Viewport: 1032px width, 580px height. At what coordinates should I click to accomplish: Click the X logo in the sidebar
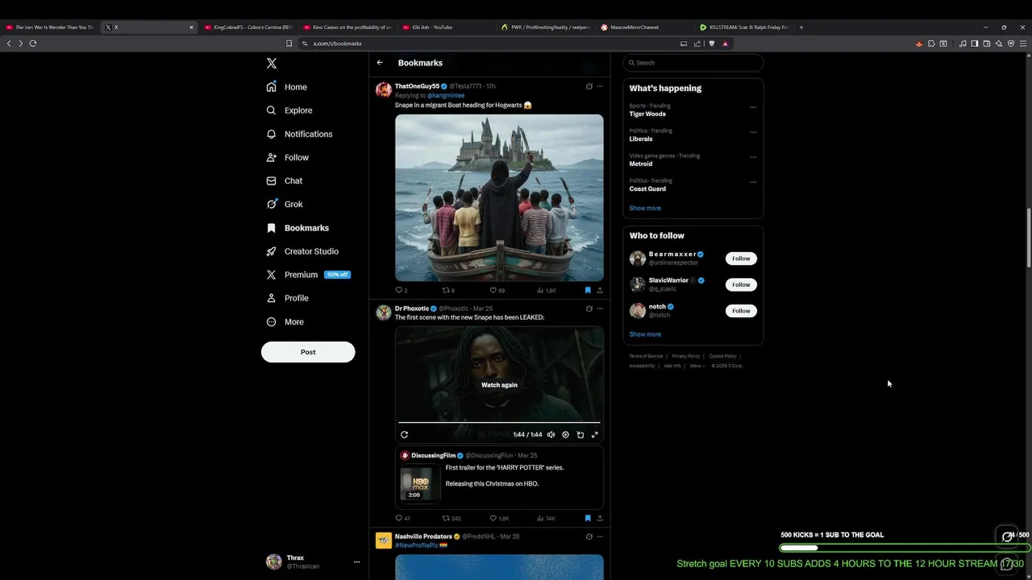coord(272,63)
